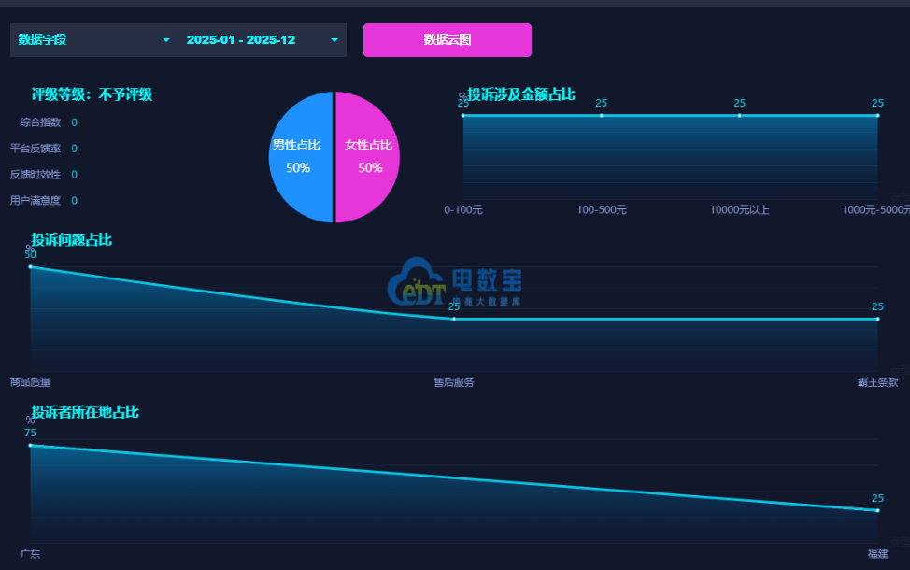
Task: Click the magenta 女性占比 pie slice
Action: point(369,157)
